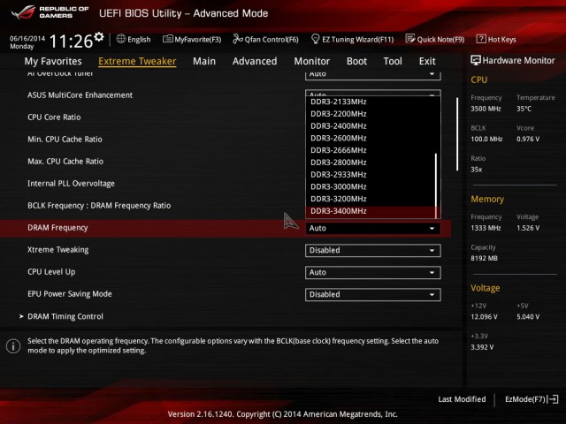
Task: Click the 11:26 clock display
Action: point(71,42)
